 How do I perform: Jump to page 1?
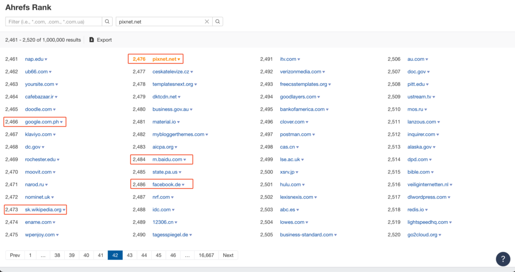tap(30, 255)
